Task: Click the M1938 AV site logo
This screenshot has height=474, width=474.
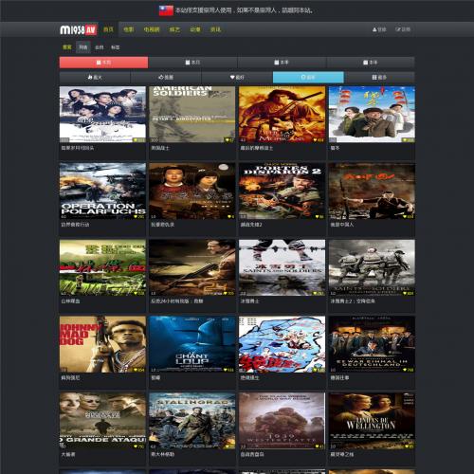Action: pyautogui.click(x=78, y=29)
